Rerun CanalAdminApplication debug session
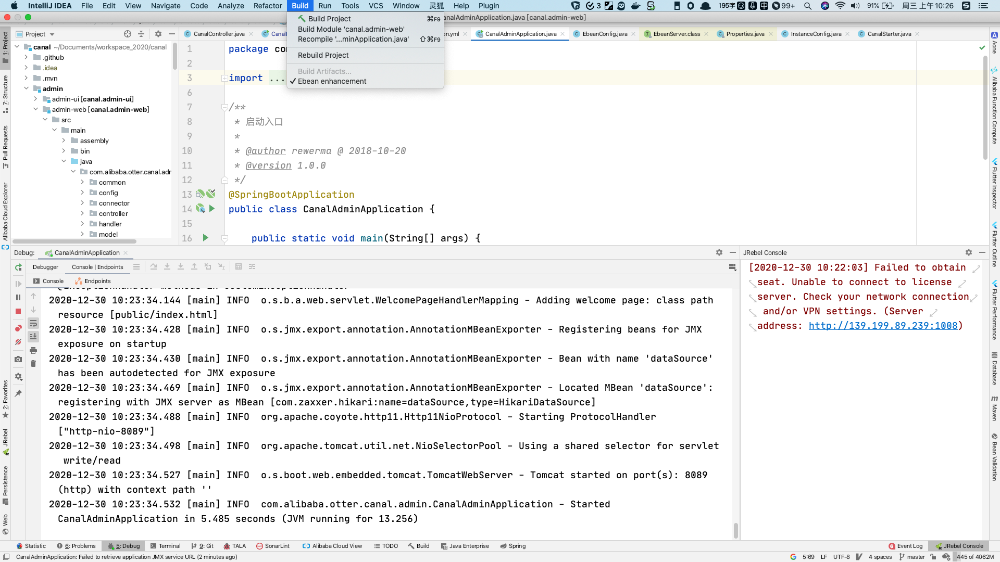The image size is (1000, 562). tap(18, 267)
